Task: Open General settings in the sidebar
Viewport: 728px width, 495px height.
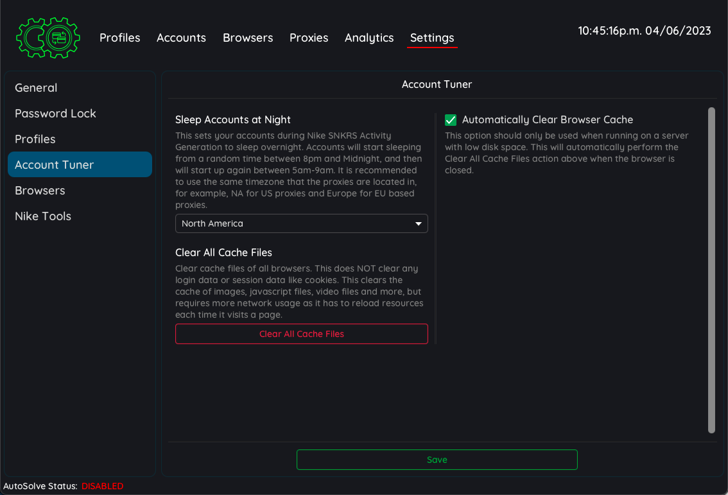Action: tap(80, 88)
